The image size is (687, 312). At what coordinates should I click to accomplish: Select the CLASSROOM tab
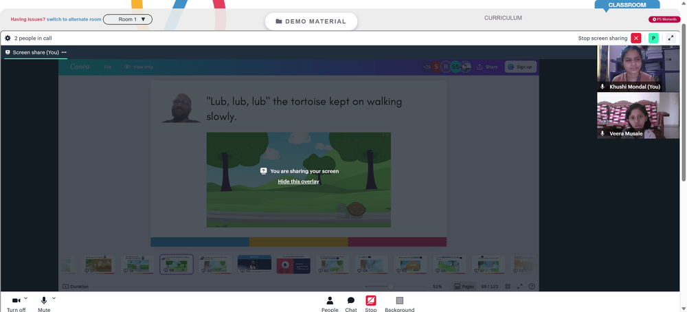click(x=627, y=5)
